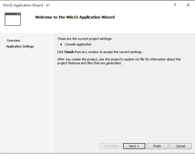Close the Win32 Application Wizard dialog
This screenshot has height=154, width=195.
188,5
